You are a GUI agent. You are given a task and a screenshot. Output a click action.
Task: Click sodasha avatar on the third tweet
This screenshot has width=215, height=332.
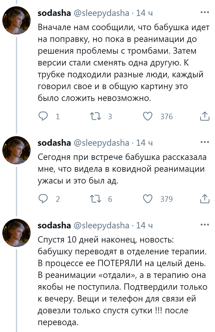pyautogui.click(x=17, y=233)
